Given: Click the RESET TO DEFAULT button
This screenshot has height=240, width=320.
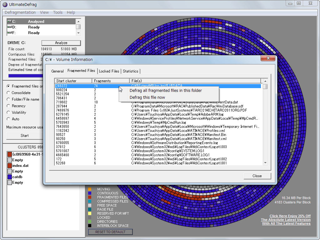Looking at the screenshot, I should [x=110, y=232].
